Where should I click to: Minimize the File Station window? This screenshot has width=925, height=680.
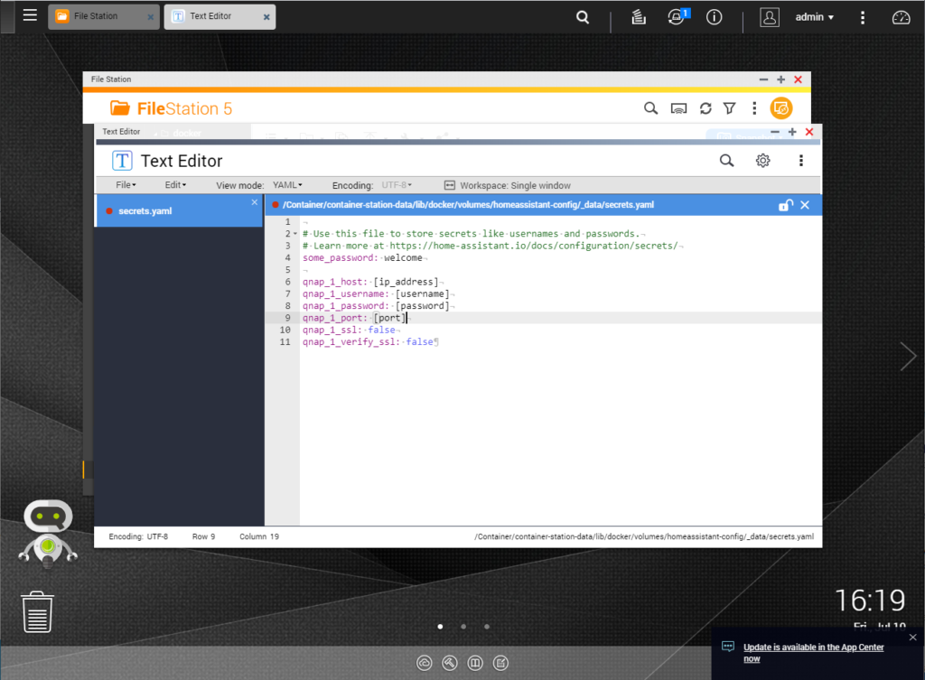pos(763,79)
